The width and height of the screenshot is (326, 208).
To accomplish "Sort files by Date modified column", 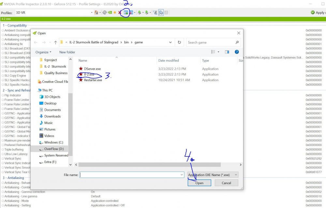I will [169, 61].
